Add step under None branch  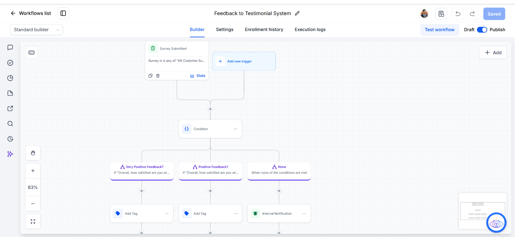[x=279, y=191]
